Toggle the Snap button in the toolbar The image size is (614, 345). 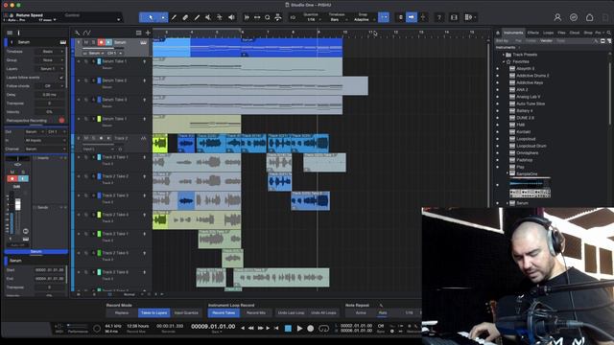(x=384, y=17)
